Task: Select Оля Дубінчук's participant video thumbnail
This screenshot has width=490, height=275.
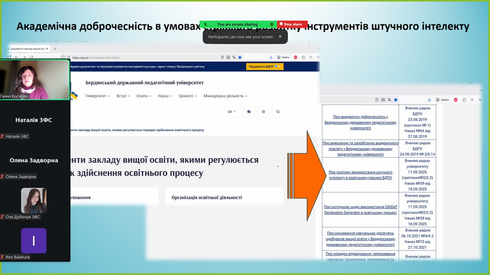Action: tap(34, 201)
